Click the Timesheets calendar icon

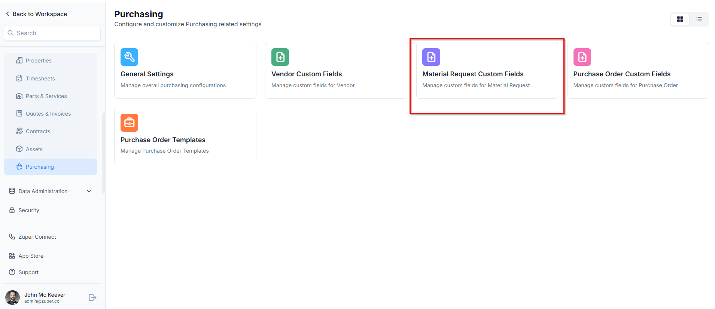pos(19,78)
